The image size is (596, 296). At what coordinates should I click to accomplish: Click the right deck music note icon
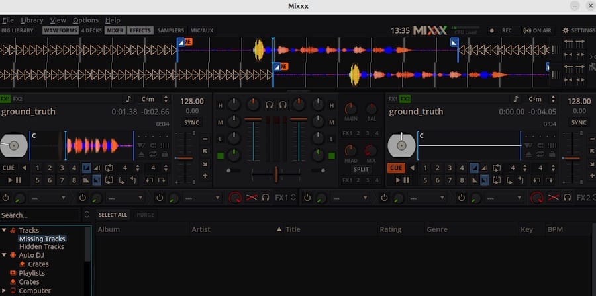516,99
